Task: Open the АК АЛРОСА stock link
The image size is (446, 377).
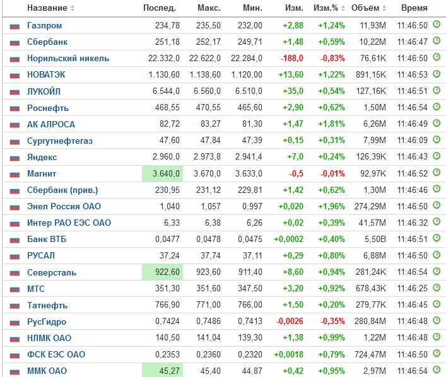Action: (x=51, y=124)
